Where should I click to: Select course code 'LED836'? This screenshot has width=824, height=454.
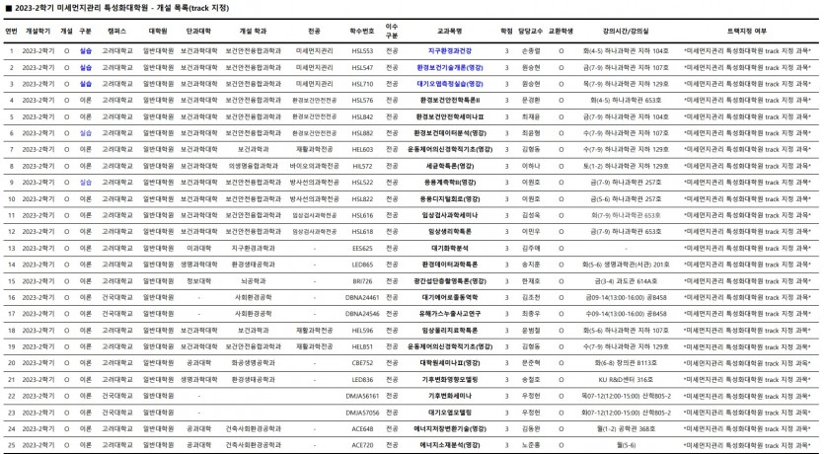362,380
